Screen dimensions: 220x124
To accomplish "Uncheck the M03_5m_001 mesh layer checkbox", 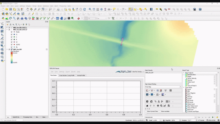I will pos(9,49).
